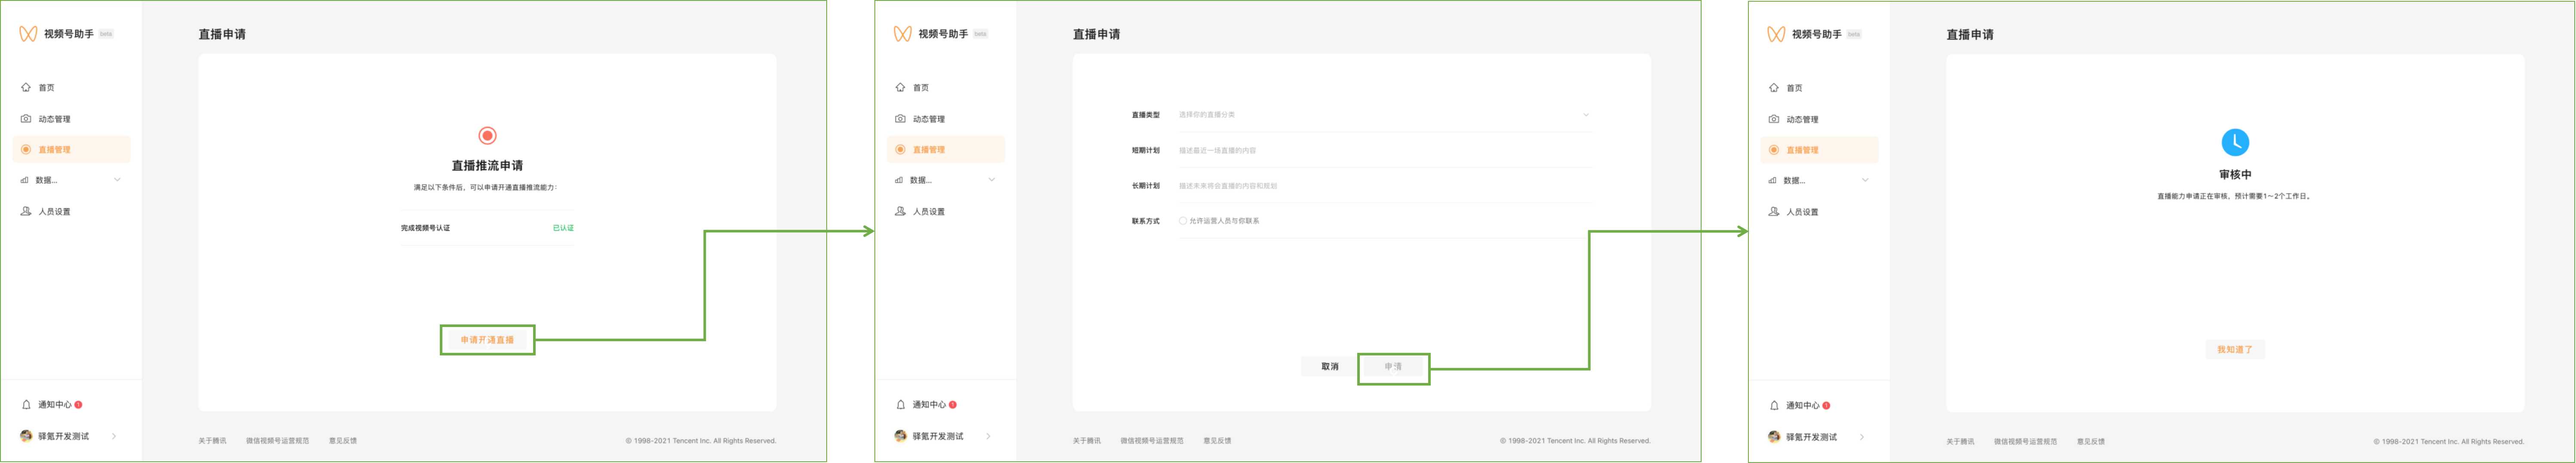The height and width of the screenshot is (463, 2576).
Task: Click 视频号助手 logo on 审核中 screen
Action: coord(1776,34)
